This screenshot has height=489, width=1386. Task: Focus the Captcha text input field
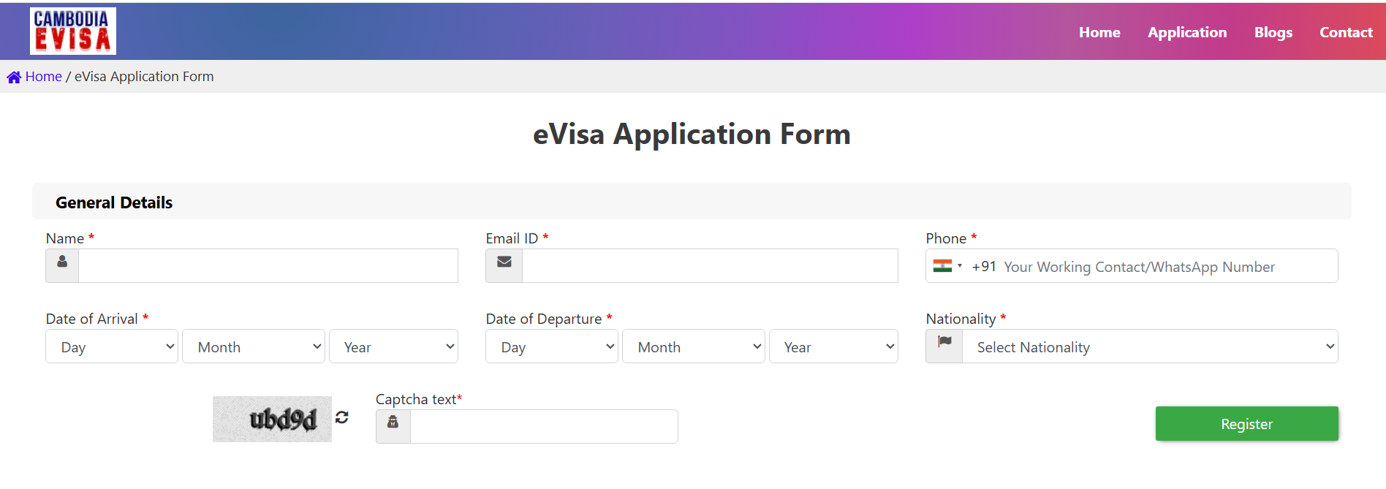(544, 426)
